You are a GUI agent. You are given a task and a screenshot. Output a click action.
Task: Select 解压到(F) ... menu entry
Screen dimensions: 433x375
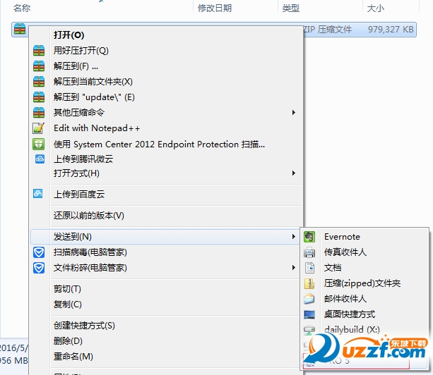point(166,66)
